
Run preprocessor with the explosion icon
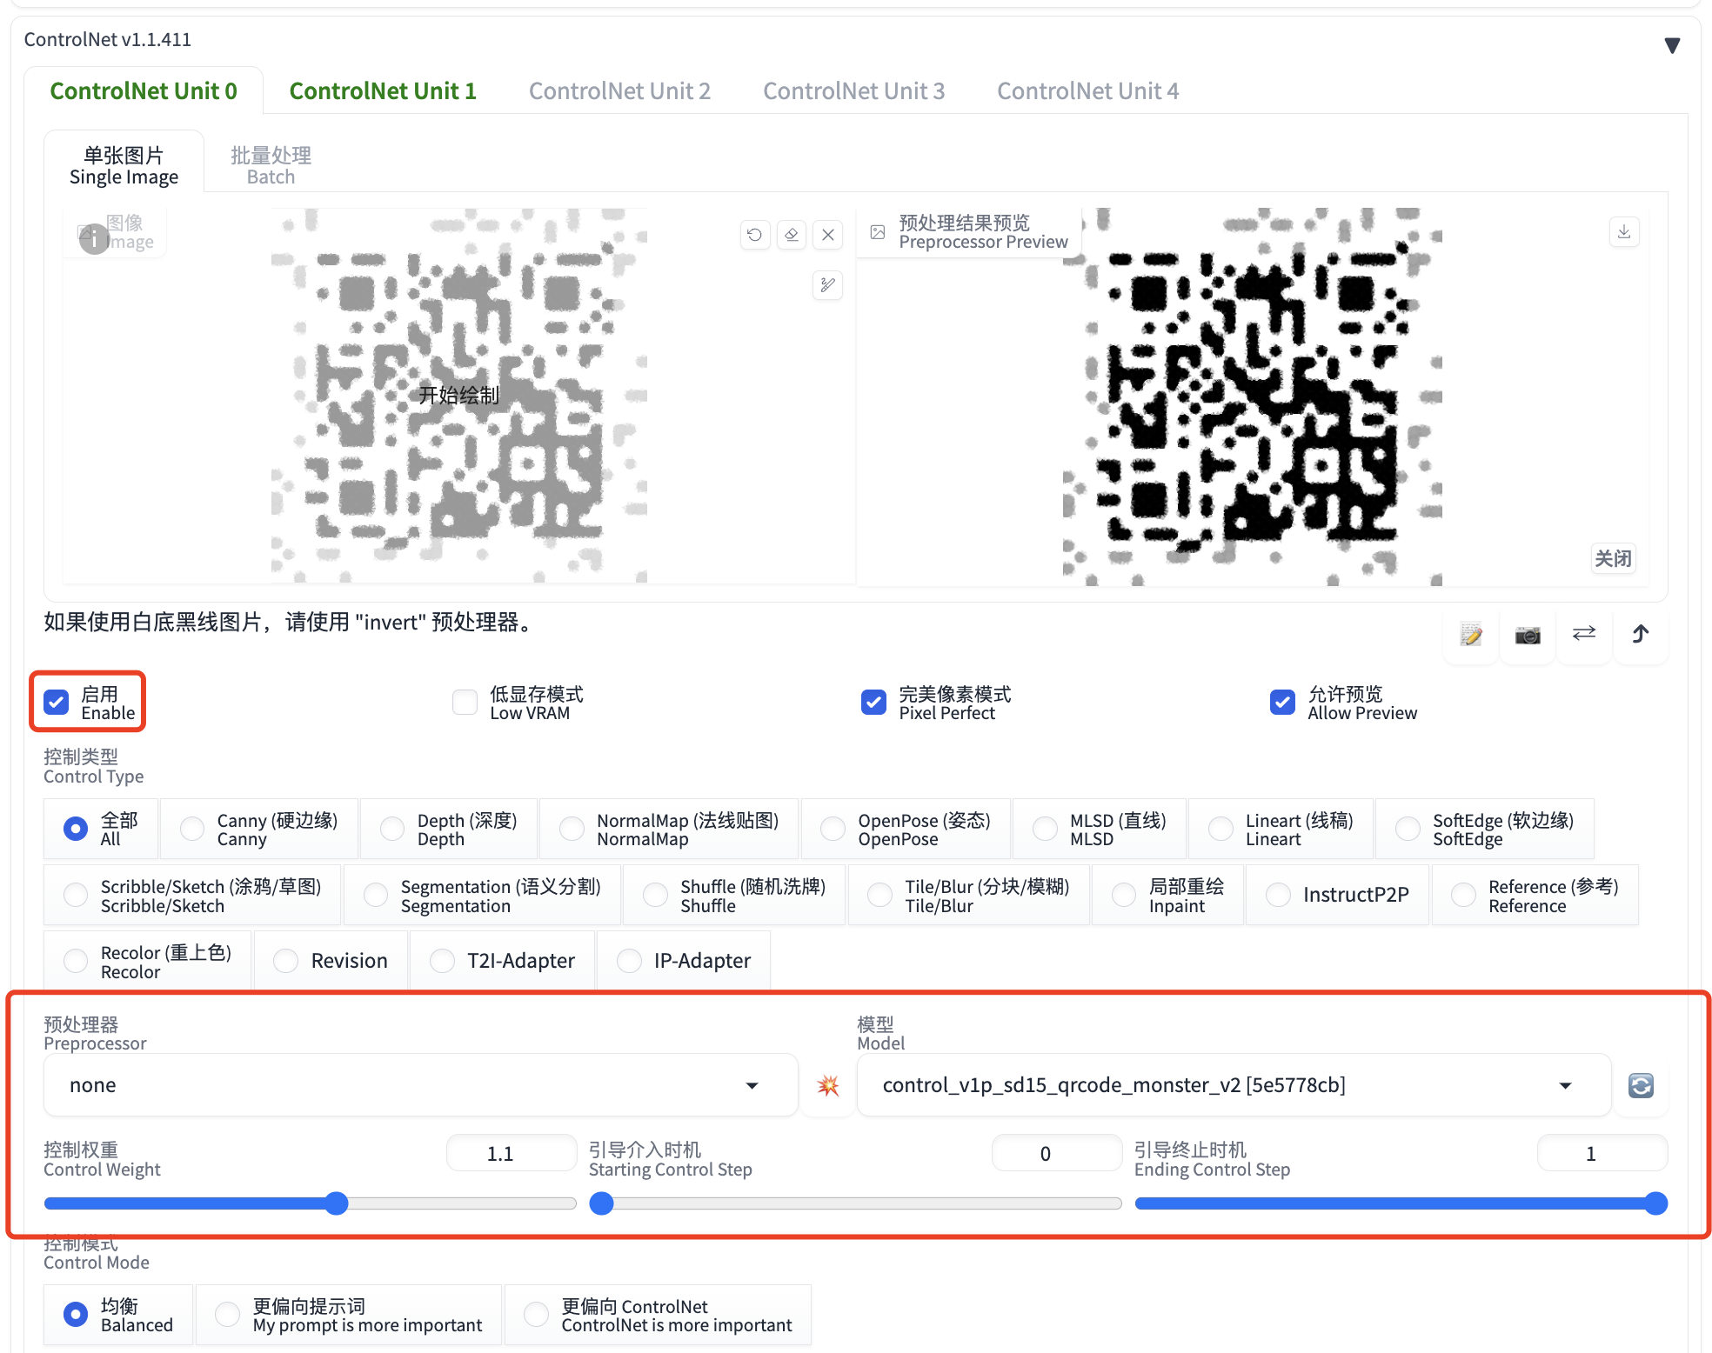pos(827,1085)
